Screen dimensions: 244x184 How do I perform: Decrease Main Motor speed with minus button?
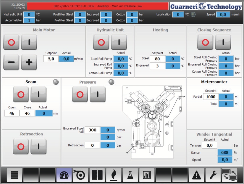point(11,62)
